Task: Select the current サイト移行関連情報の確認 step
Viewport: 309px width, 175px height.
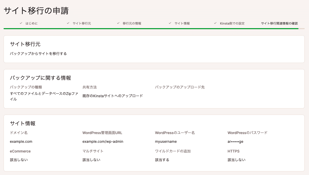Action: 280,23
